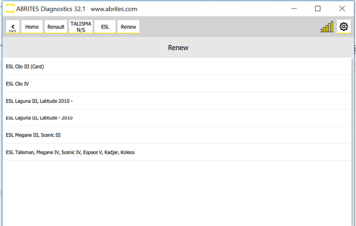Image resolution: width=356 pixels, height=226 pixels.
Task: Click the back arrow button
Action: pyautogui.click(x=13, y=27)
